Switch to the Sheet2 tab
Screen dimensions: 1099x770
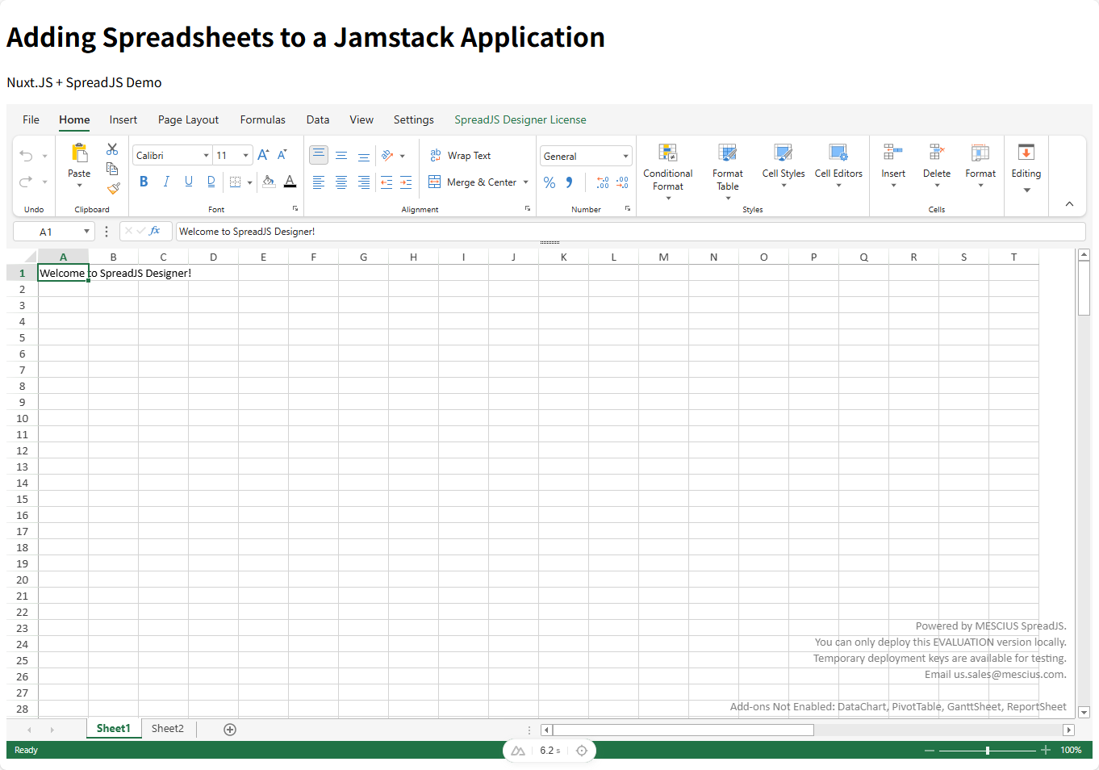click(168, 729)
